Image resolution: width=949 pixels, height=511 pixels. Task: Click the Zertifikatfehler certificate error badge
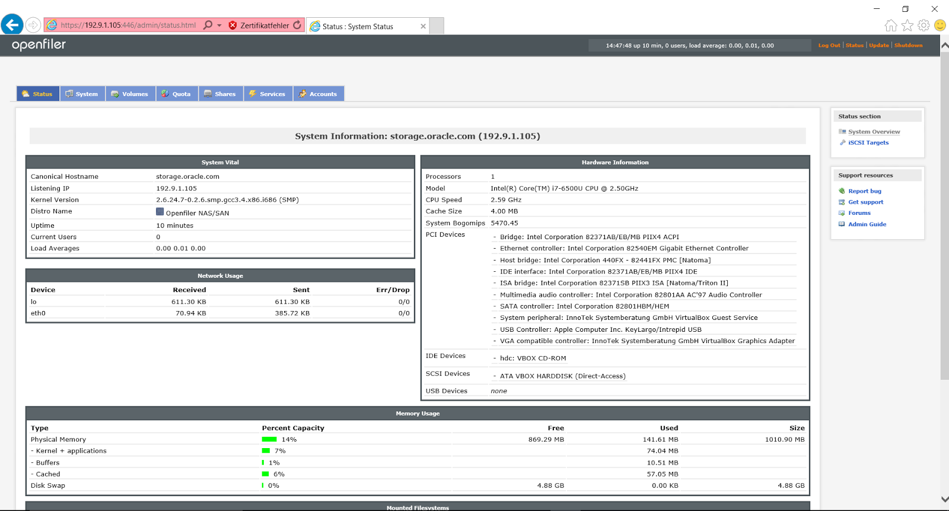pyautogui.click(x=259, y=26)
